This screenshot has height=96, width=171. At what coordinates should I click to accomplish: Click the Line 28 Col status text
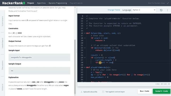coord(163,84)
